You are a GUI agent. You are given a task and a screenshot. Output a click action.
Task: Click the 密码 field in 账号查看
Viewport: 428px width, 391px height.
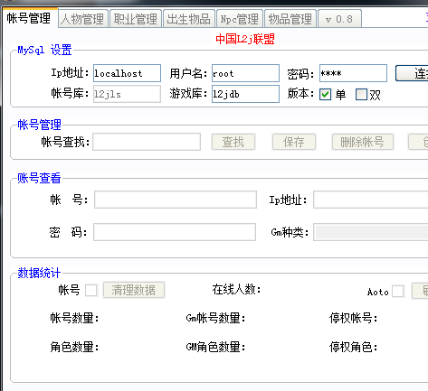pyautogui.click(x=175, y=232)
